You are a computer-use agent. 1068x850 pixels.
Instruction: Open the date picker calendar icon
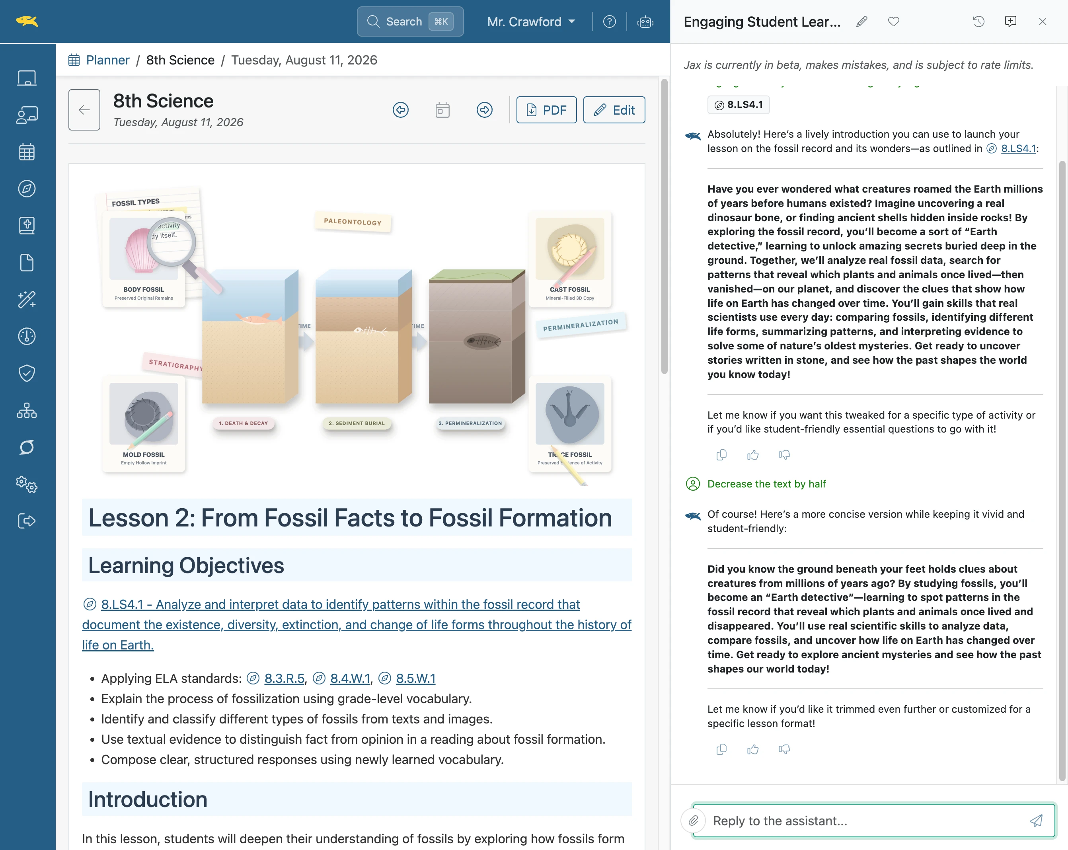point(442,109)
